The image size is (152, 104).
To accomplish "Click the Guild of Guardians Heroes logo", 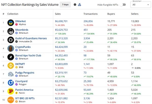I will pyautogui.click(x=11, y=40).
